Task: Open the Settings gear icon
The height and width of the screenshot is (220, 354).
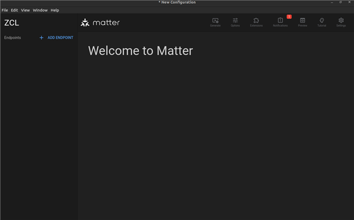Action: (341, 21)
